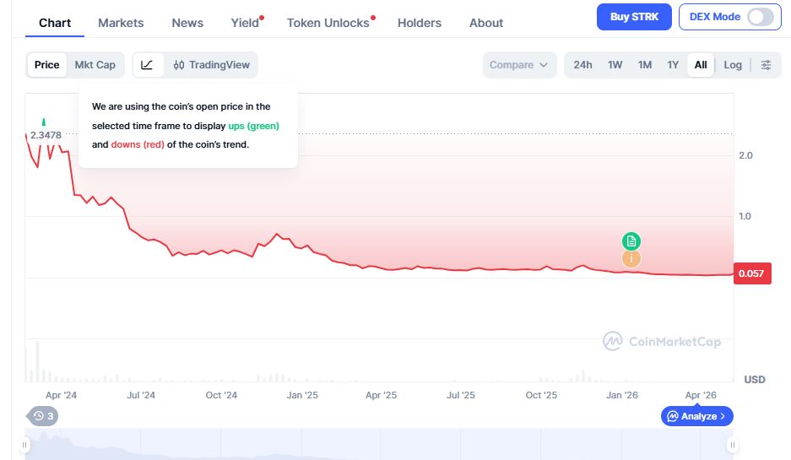Select the Price view toggle
The image size is (791, 460).
coord(47,65)
